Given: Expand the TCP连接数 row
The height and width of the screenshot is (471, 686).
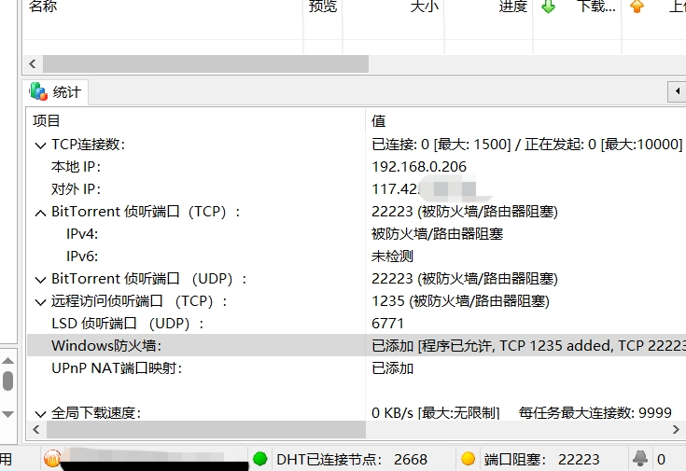Looking at the screenshot, I should 40,145.
